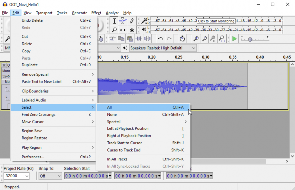This screenshot has width=295, height=190.
Task: Choose Cursor to Track End
Action: tap(144, 150)
